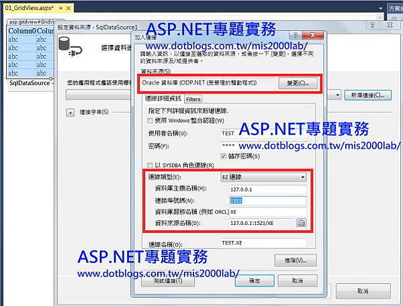Select the Column0 header in the GridView
The height and width of the screenshot is (306, 403).
[x=22, y=31]
